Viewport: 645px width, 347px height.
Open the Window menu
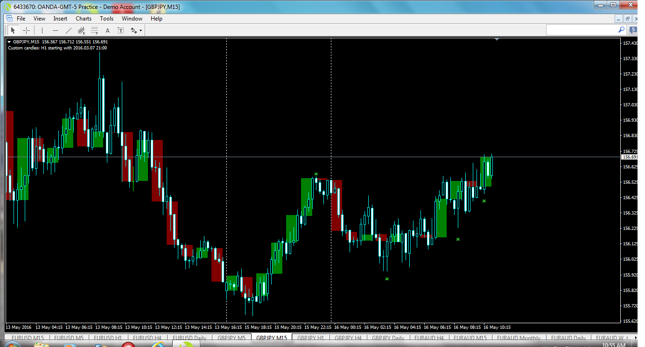click(132, 19)
